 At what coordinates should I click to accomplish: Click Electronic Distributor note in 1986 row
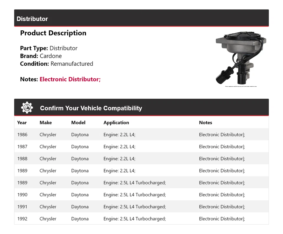coord(222,135)
